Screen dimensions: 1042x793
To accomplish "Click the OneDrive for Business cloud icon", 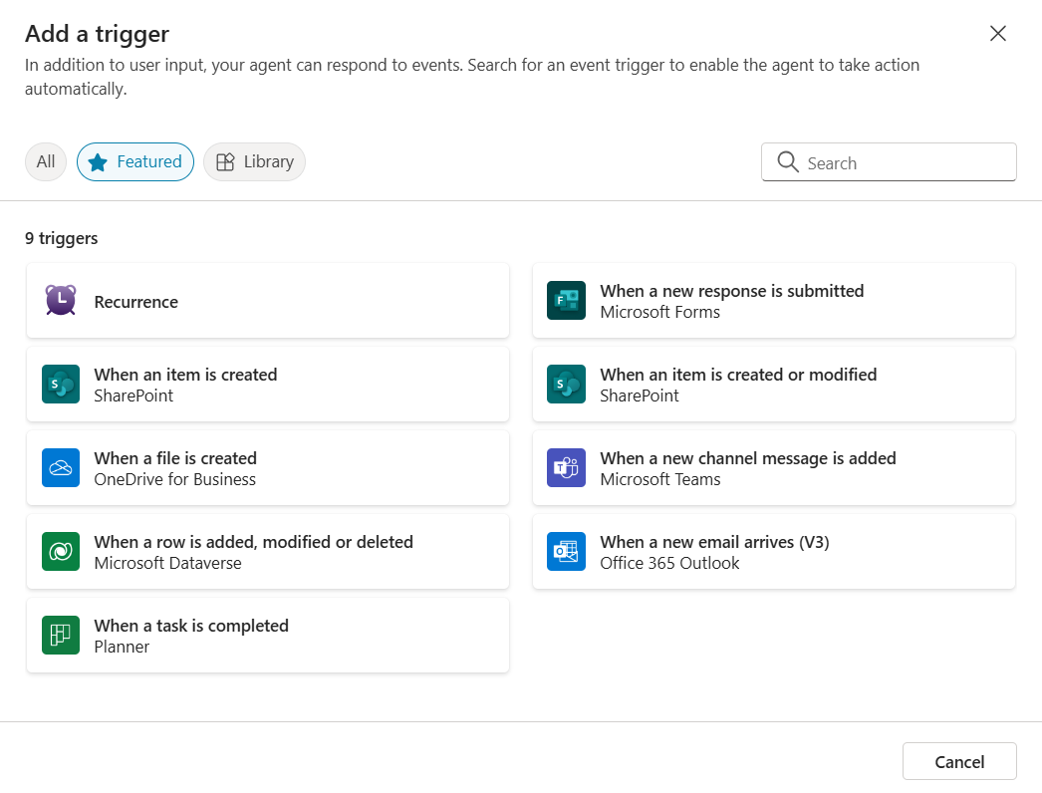I will pyautogui.click(x=61, y=467).
